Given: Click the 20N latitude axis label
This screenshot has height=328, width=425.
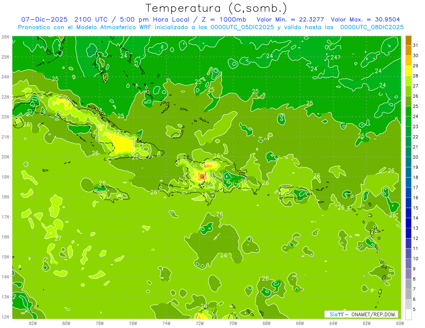Looking at the screenshot, I should [5, 157].
